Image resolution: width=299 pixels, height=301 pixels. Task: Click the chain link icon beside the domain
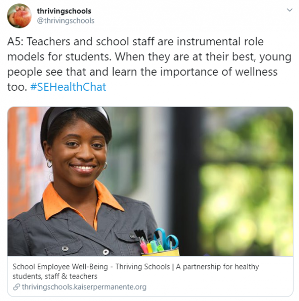[x=16, y=287]
